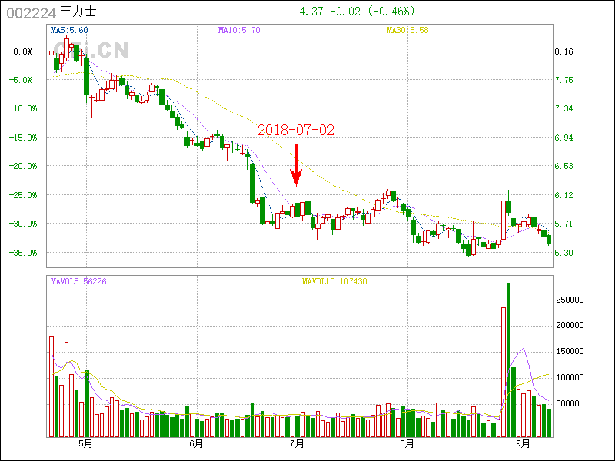Jump to 9月 on the time axis
615x461 pixels.
click(523, 443)
